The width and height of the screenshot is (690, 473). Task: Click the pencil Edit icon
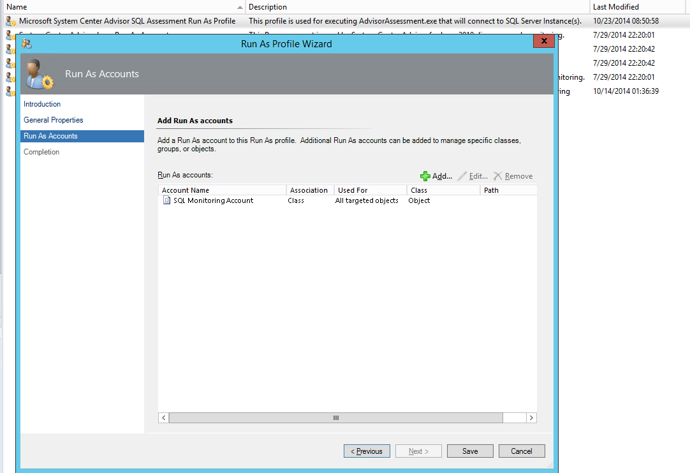(x=462, y=176)
